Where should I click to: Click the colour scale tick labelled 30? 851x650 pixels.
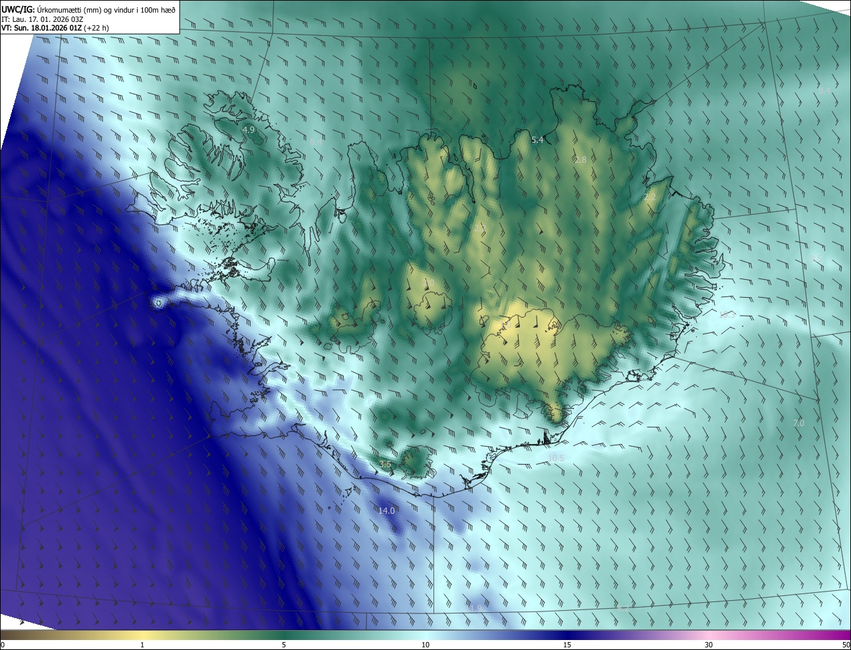click(x=709, y=645)
